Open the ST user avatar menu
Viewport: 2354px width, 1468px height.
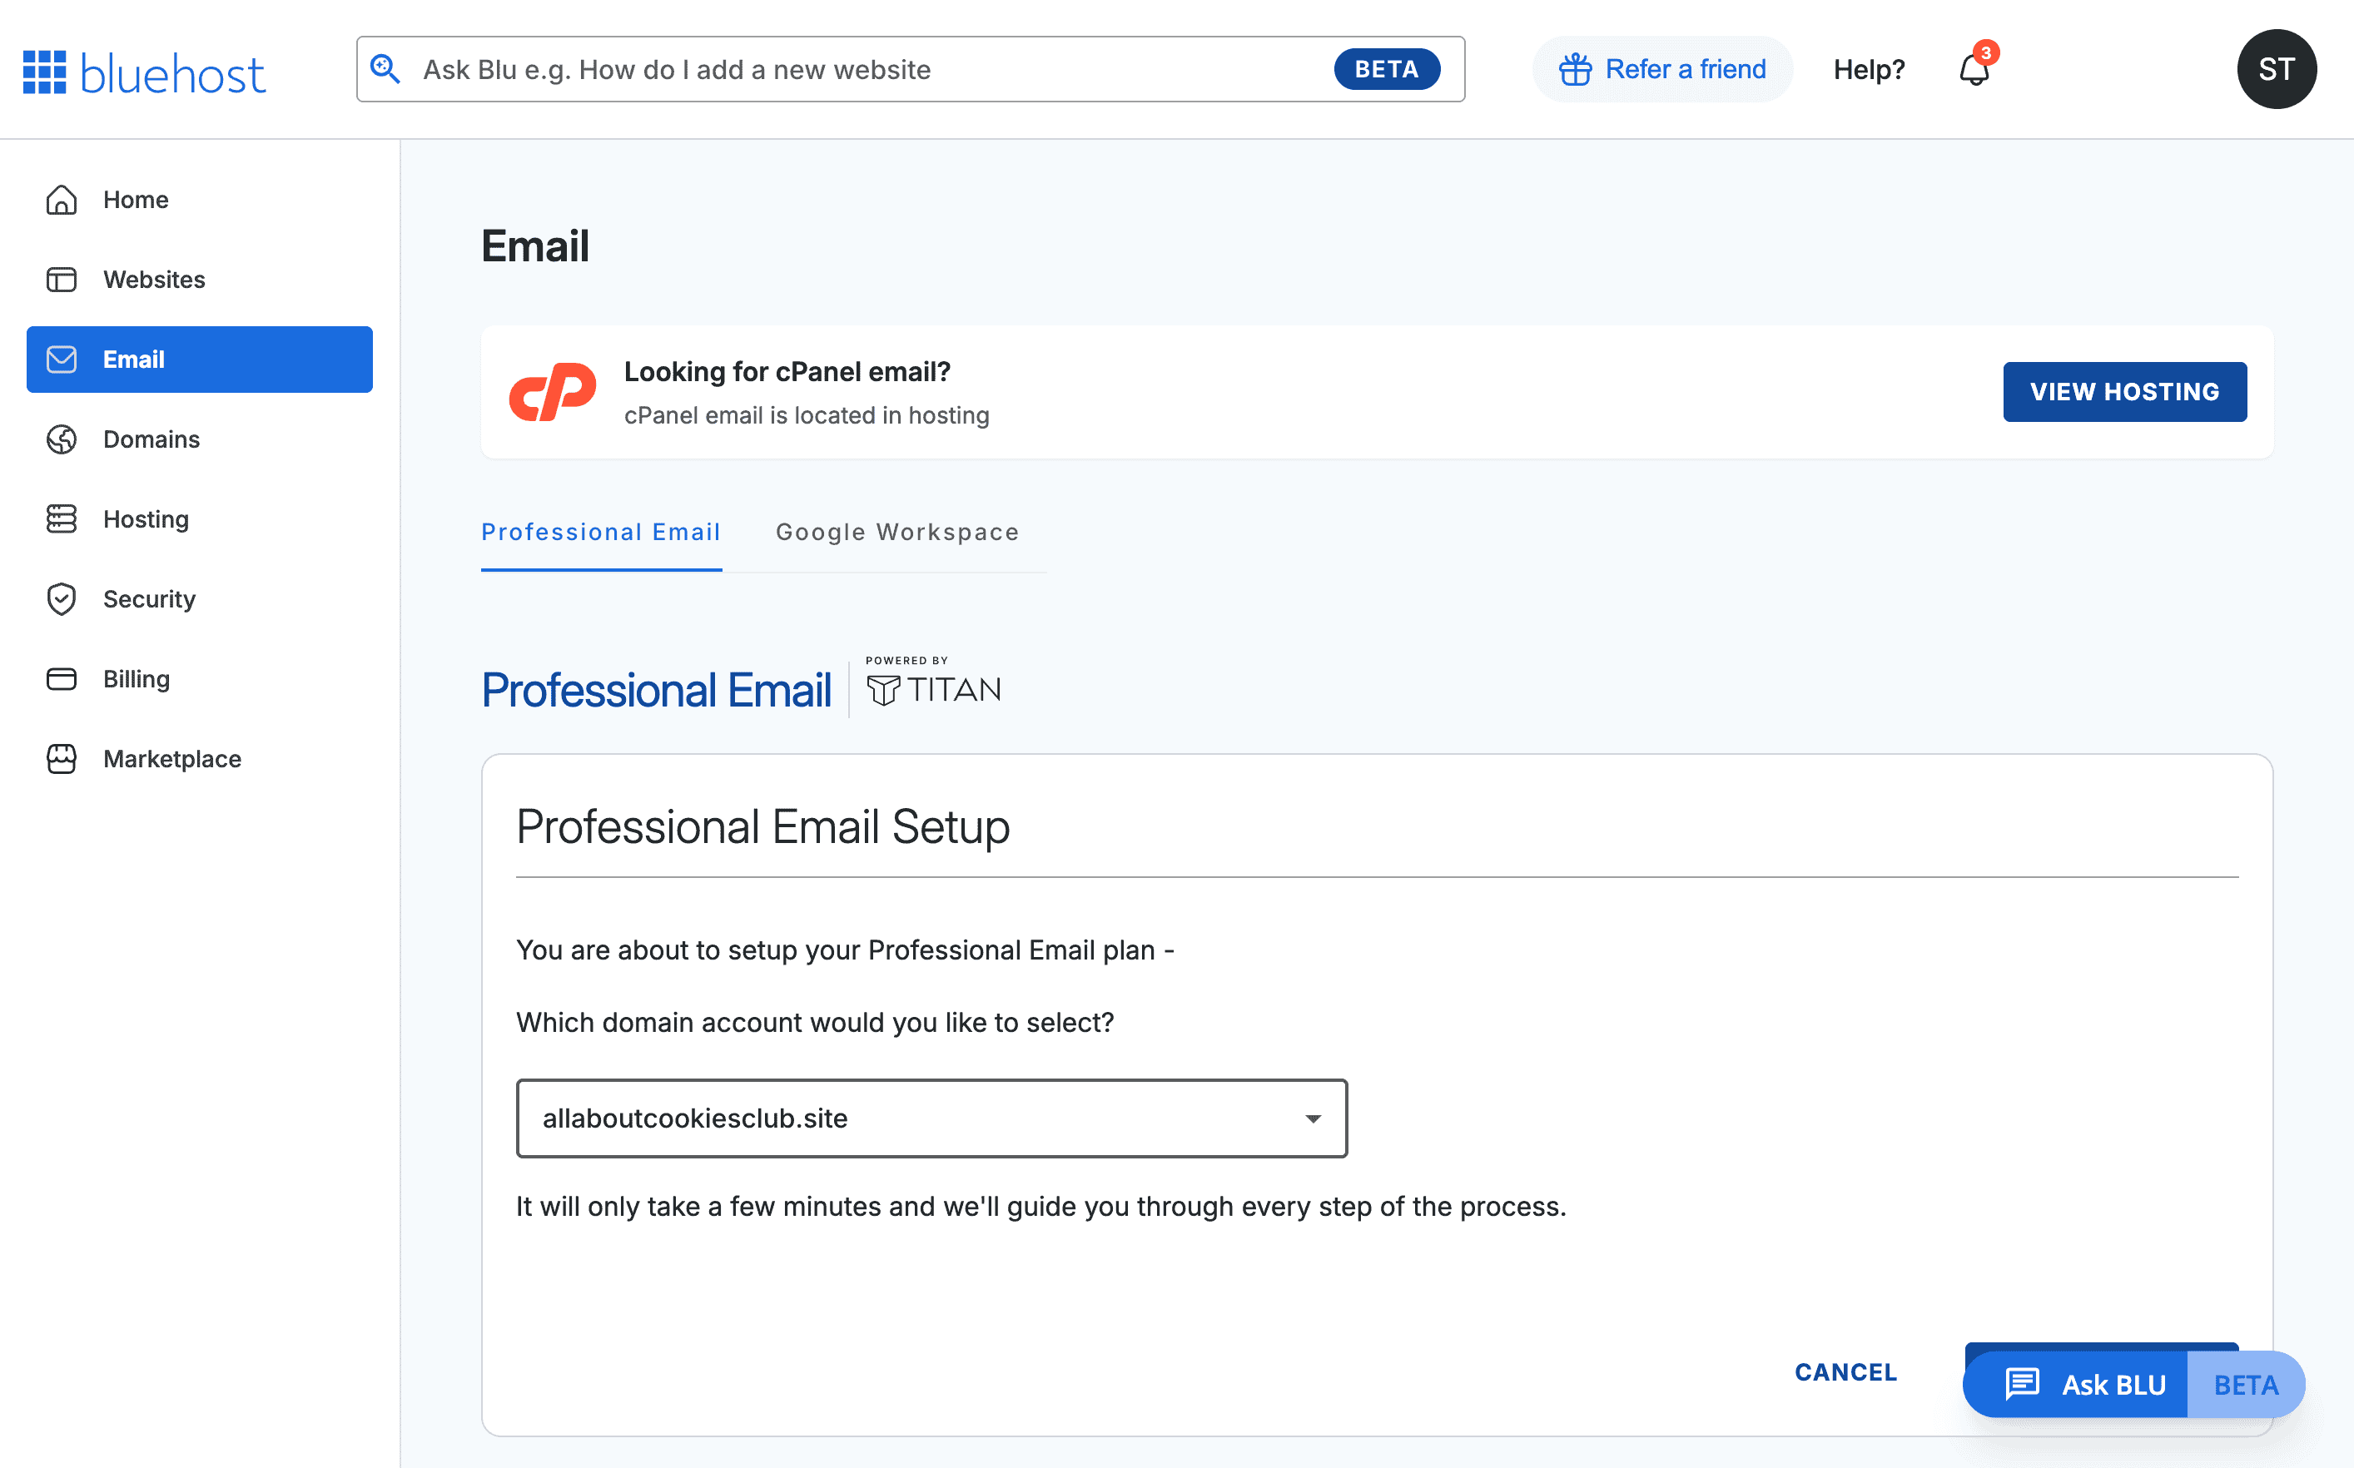(2277, 69)
